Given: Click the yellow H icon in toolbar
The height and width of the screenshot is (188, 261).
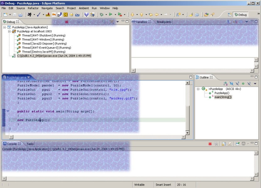Looking at the screenshot, I should [x=66, y=14].
